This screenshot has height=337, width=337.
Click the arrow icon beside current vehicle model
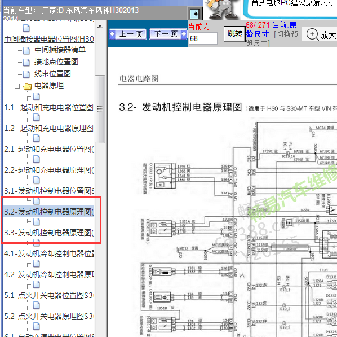click(196, 14)
